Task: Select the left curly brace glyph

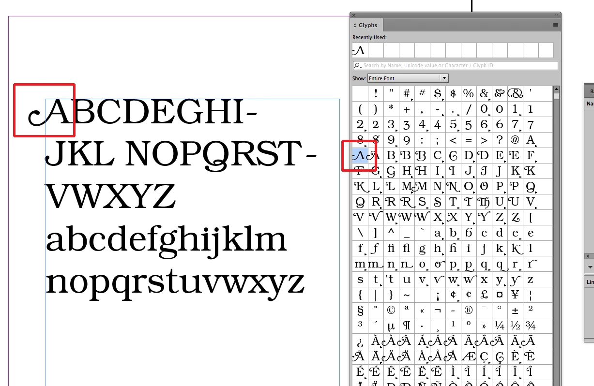Action: point(360,295)
